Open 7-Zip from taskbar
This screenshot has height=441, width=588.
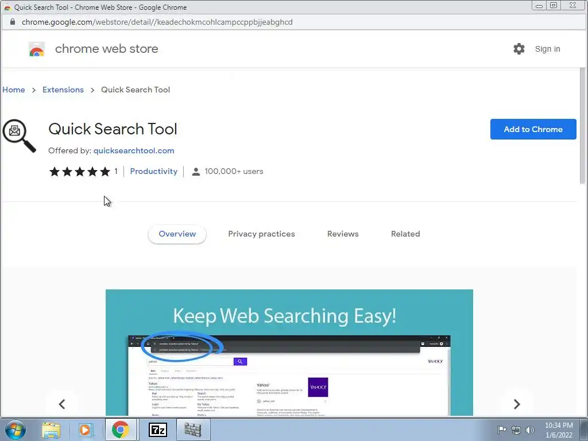158,430
